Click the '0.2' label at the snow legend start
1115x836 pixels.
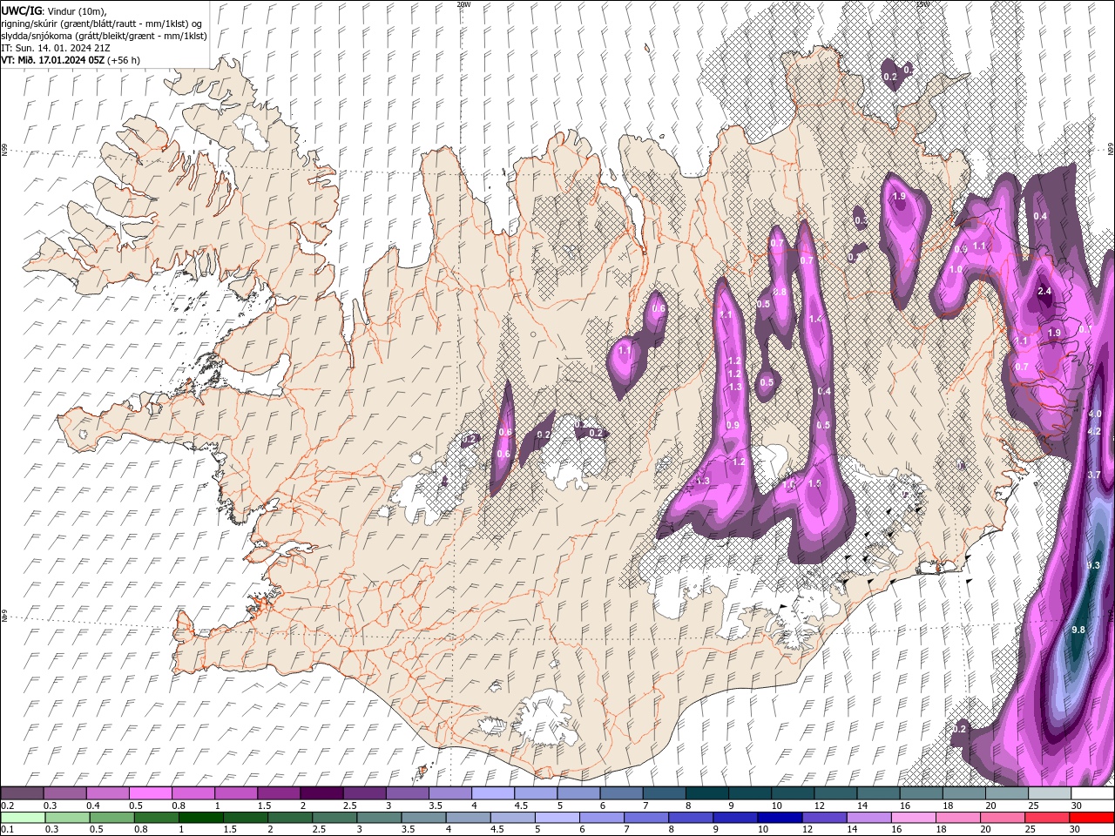click(x=9, y=806)
